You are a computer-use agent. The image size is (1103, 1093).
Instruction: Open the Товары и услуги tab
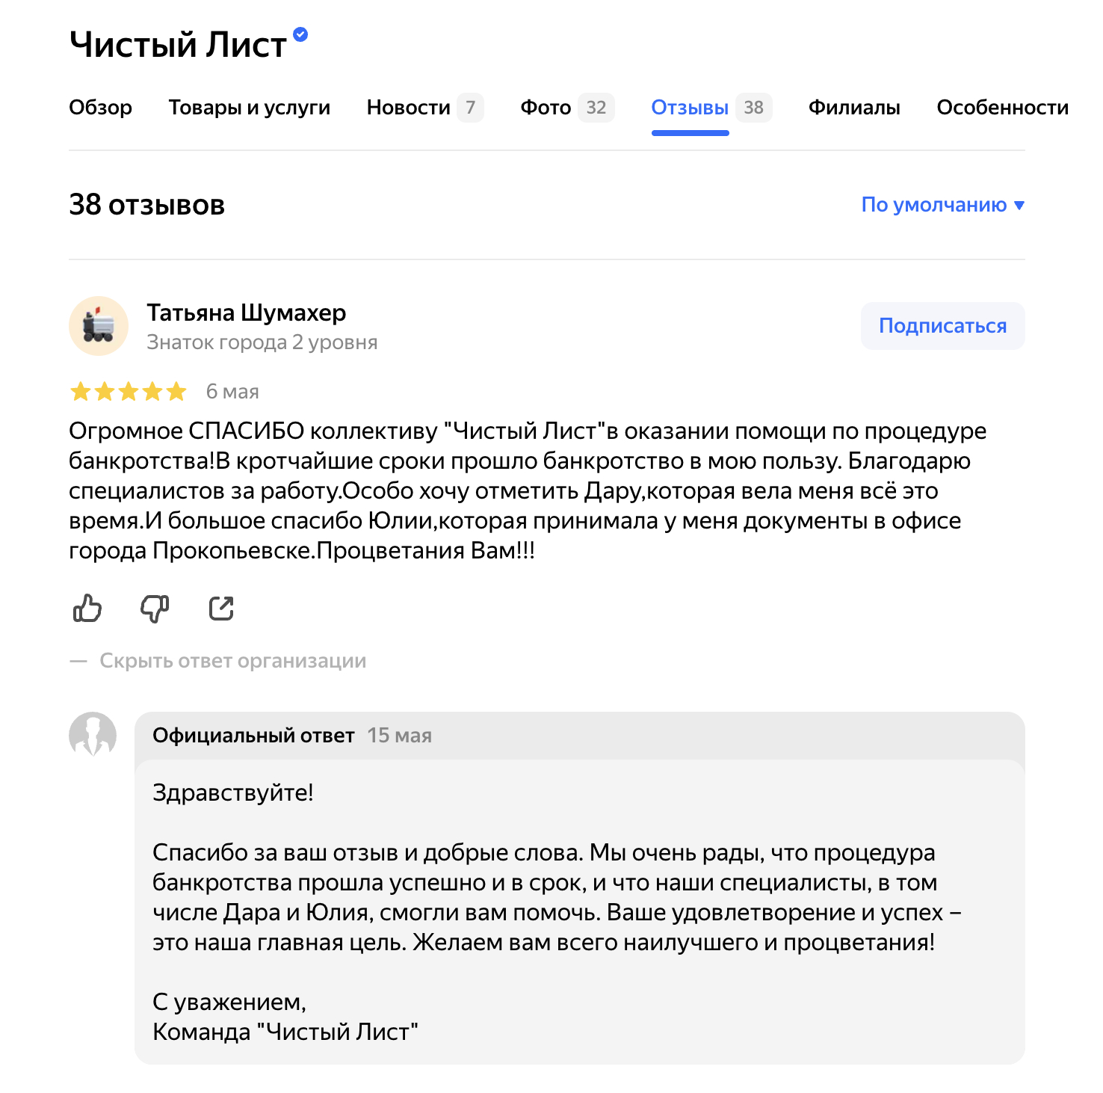click(x=249, y=108)
